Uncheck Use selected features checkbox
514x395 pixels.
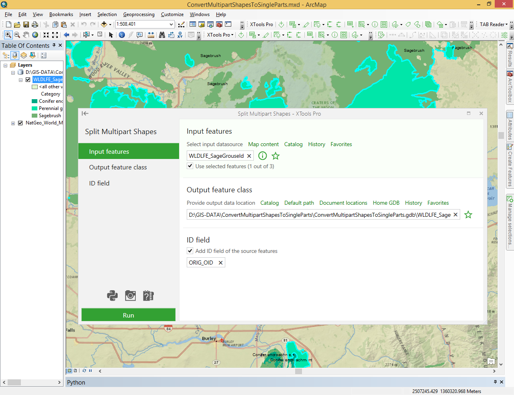(x=190, y=166)
